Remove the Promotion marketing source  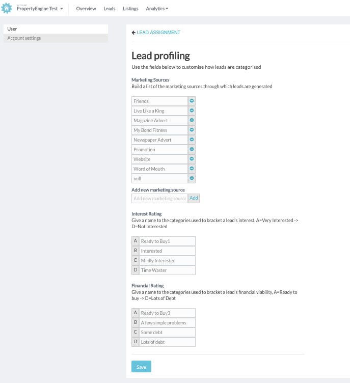tap(192, 150)
